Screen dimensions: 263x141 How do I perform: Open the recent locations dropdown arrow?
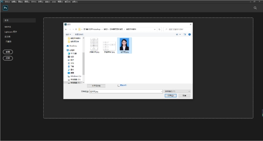pyautogui.click(x=73, y=29)
